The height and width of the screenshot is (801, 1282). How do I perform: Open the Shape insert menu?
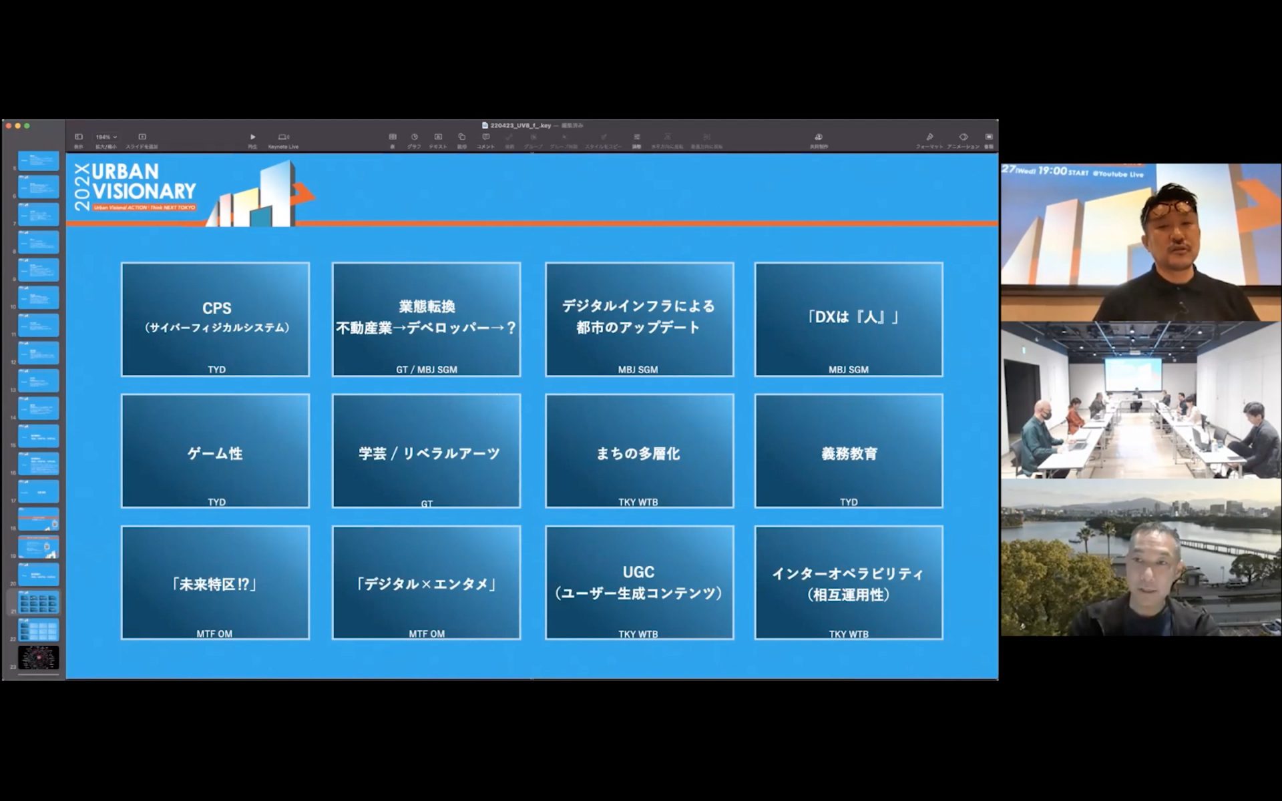[x=461, y=138]
